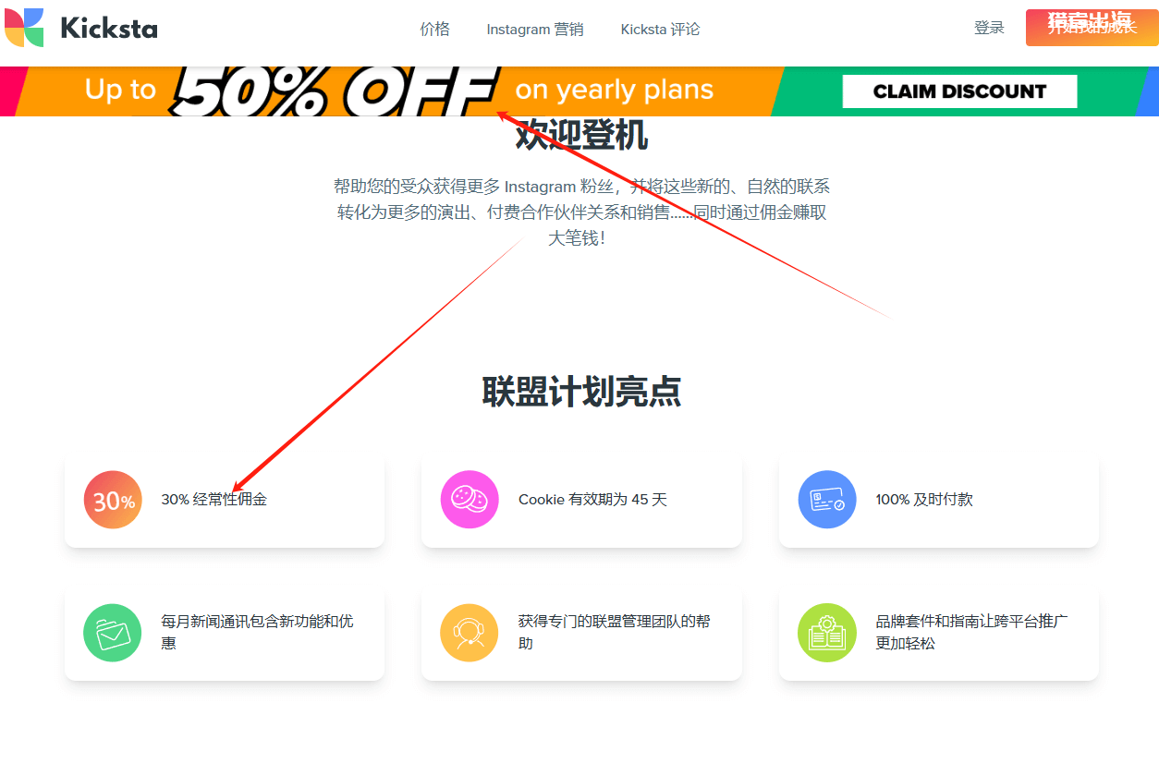Click the intro paragraph about Instagram 粉丝
Viewport: 1159px width, 763px height.
(x=581, y=212)
